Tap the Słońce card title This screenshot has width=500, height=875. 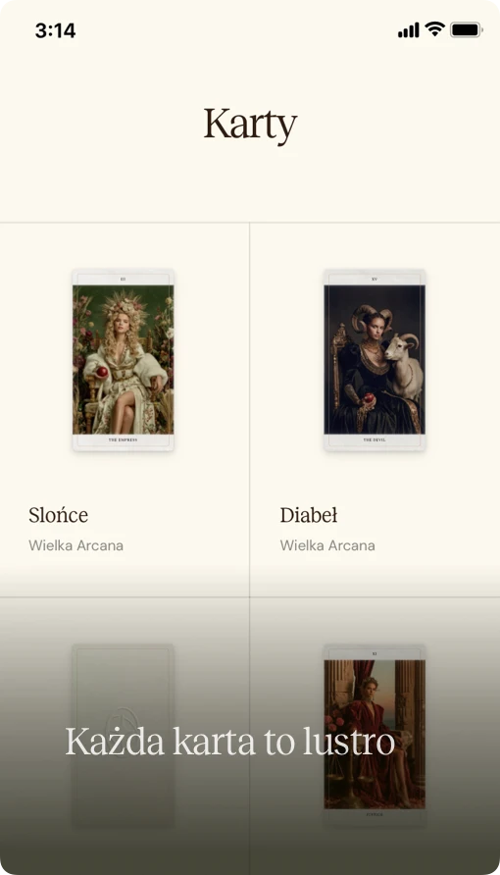click(x=58, y=515)
